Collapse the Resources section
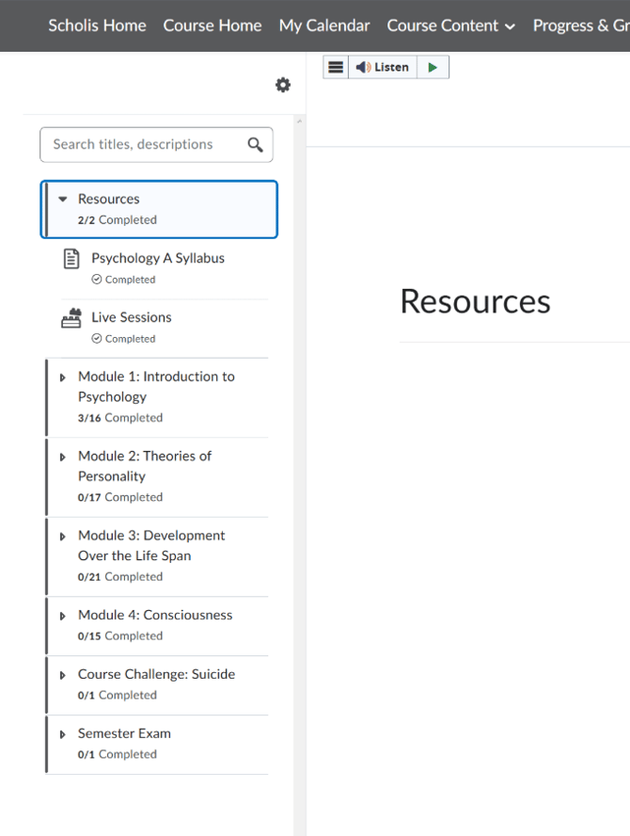 (63, 199)
